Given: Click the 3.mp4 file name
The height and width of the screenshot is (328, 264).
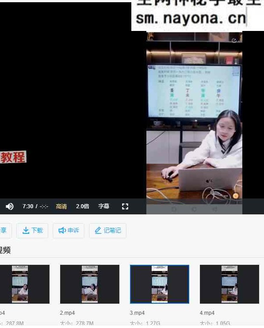Looking at the screenshot, I should [137, 313].
